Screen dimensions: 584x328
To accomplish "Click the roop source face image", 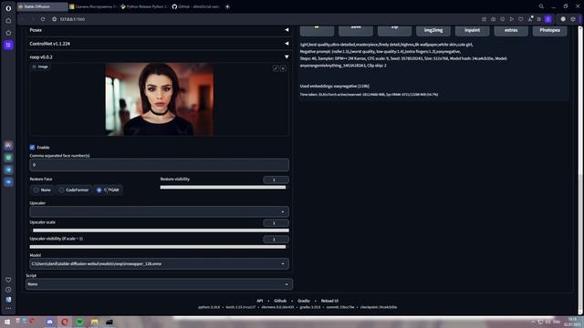I will (x=160, y=99).
